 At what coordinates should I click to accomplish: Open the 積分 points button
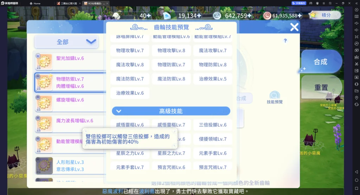coord(324,15)
